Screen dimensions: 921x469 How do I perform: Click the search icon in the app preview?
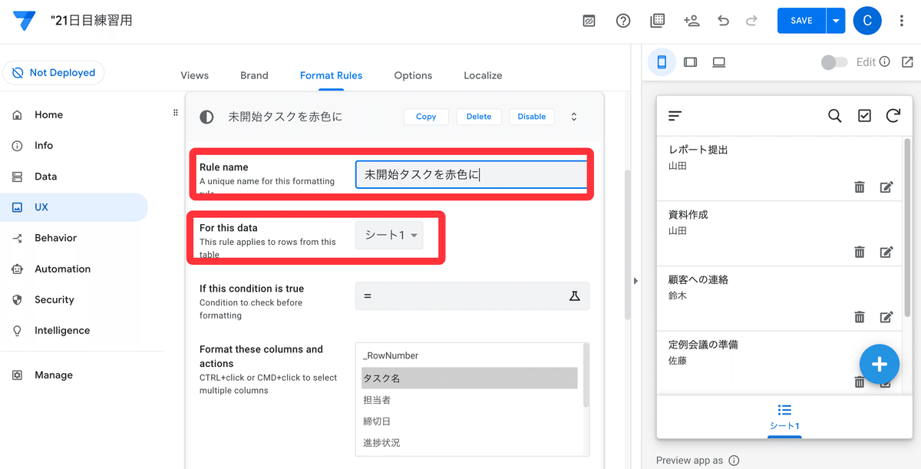point(834,116)
